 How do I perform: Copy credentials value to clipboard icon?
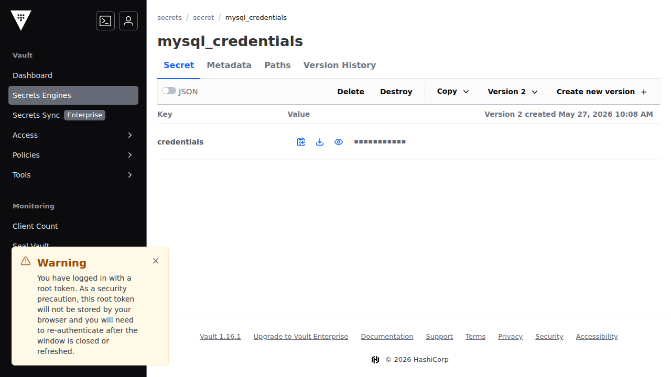tap(301, 142)
